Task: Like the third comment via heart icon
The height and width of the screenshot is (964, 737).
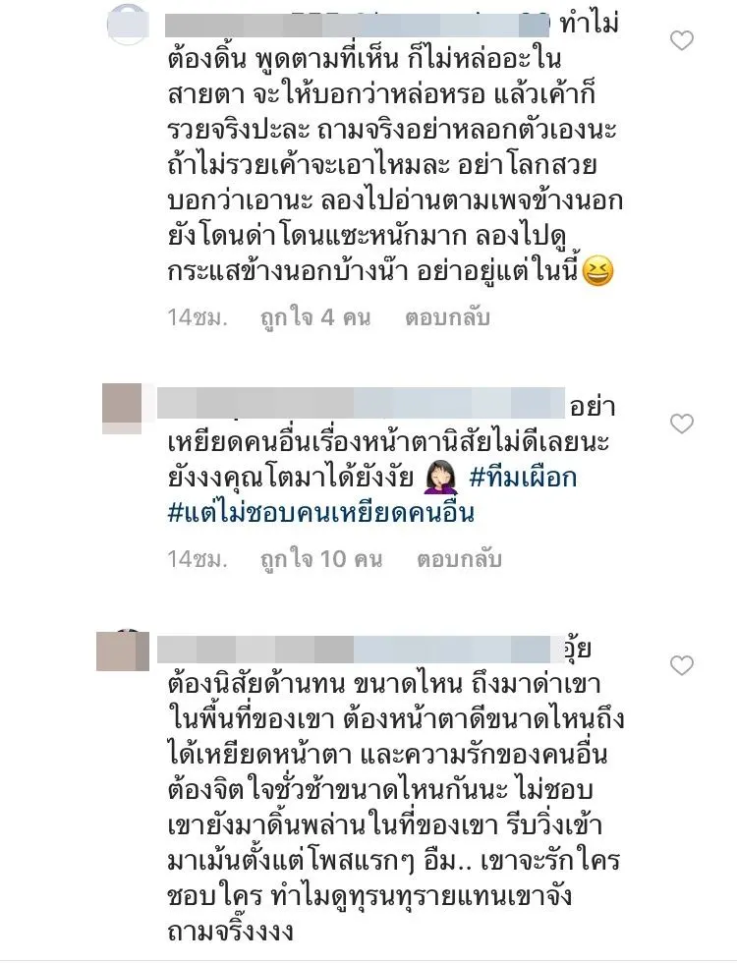Action: 681,665
